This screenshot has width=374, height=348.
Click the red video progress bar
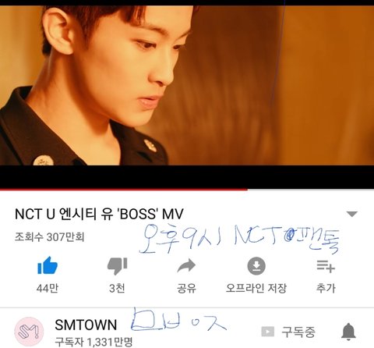124,190
